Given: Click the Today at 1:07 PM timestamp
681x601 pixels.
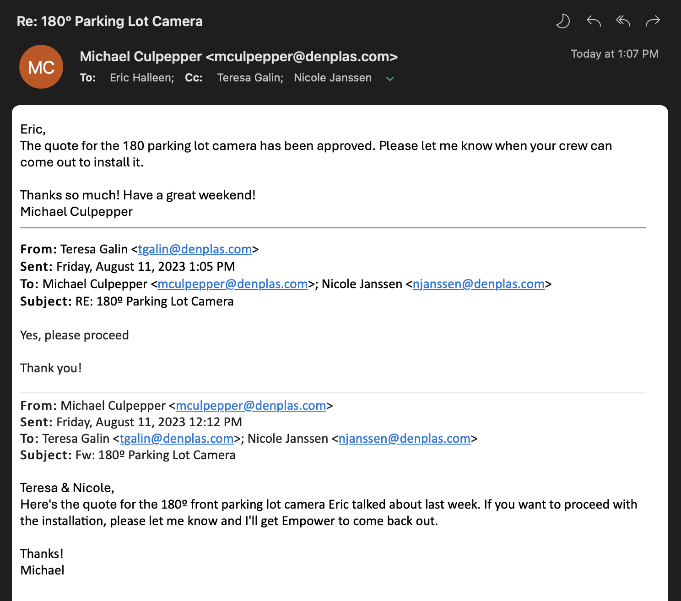Looking at the screenshot, I should (615, 54).
